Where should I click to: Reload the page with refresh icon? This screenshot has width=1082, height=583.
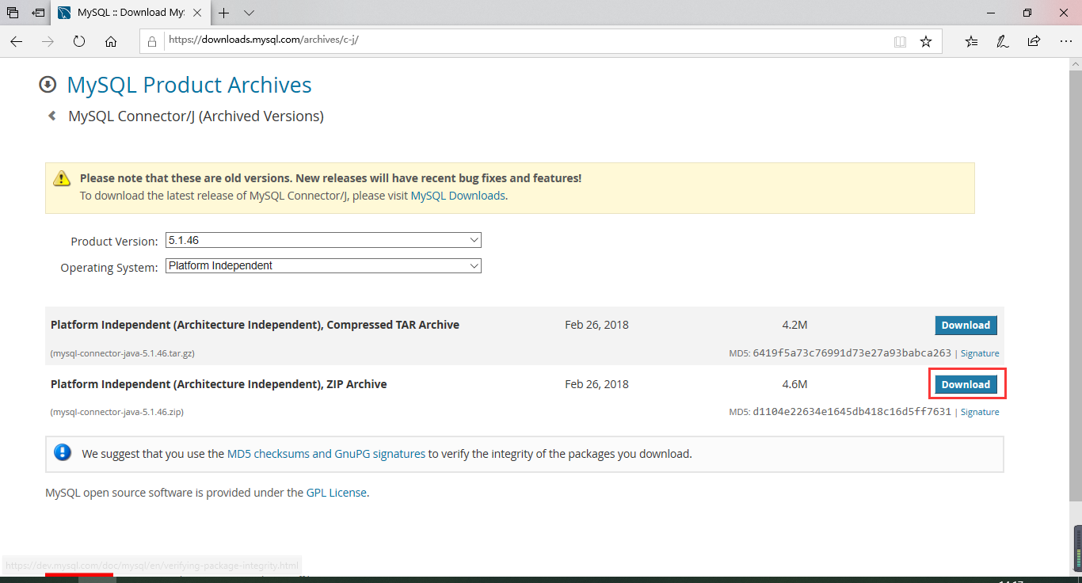click(79, 41)
